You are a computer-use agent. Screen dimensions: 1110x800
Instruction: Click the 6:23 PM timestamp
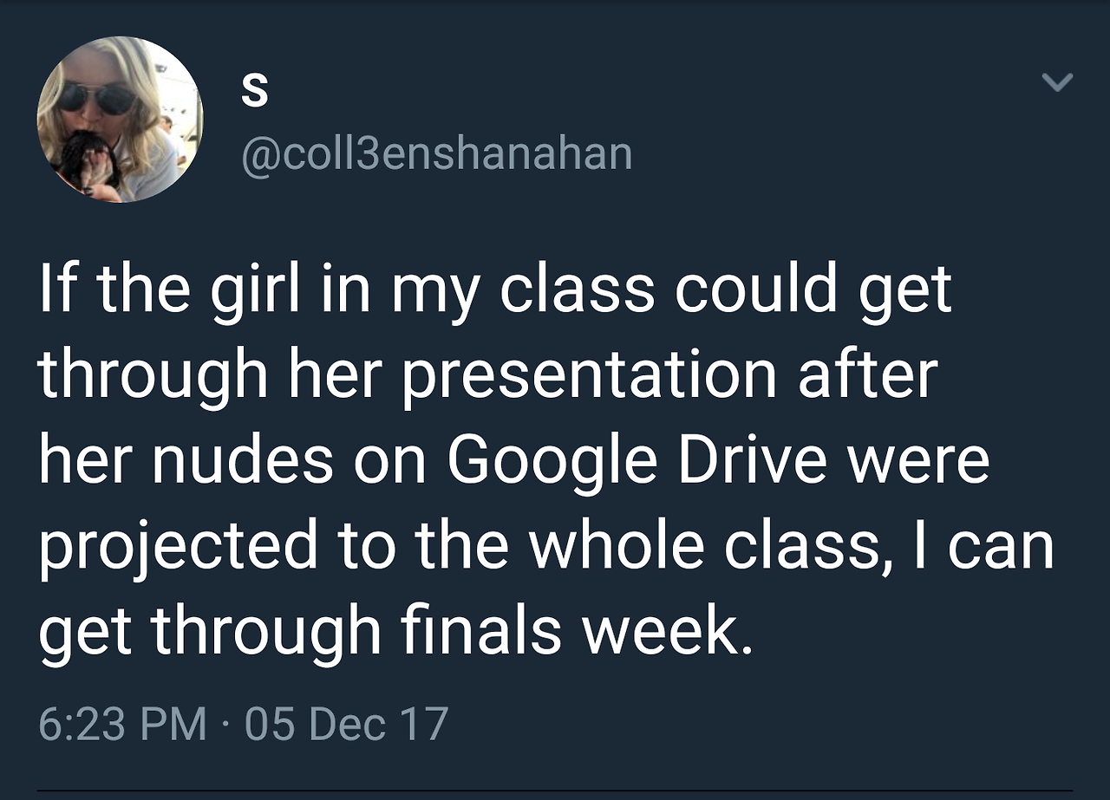point(122,723)
